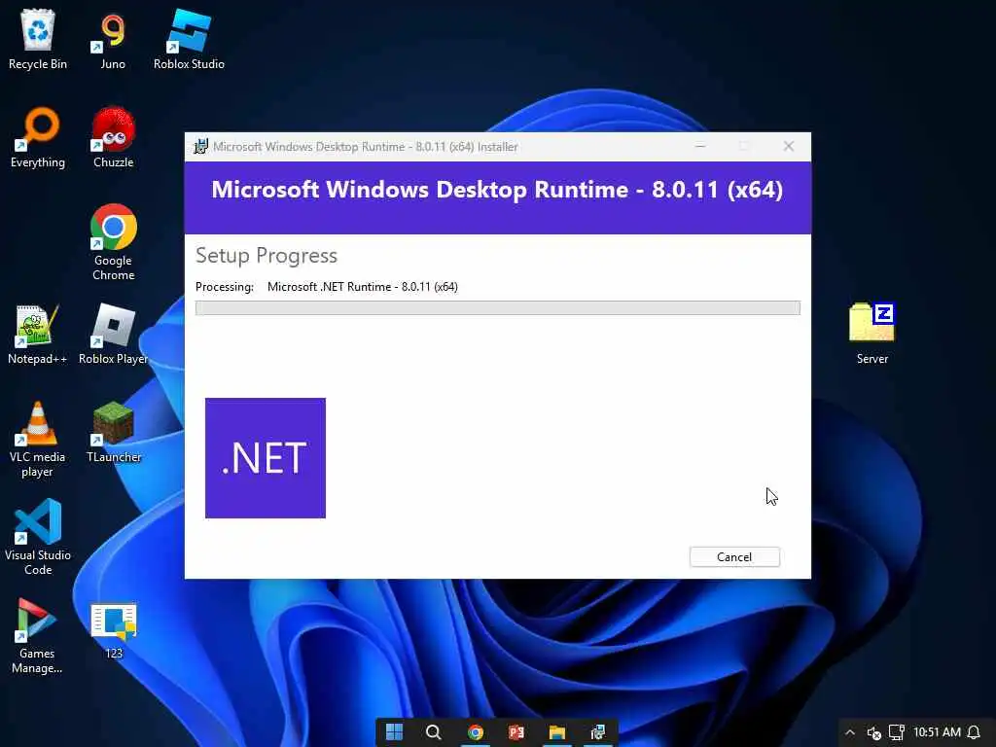996x747 pixels.
Task: Minimize the Desktop Runtime installer window
Action: point(700,147)
